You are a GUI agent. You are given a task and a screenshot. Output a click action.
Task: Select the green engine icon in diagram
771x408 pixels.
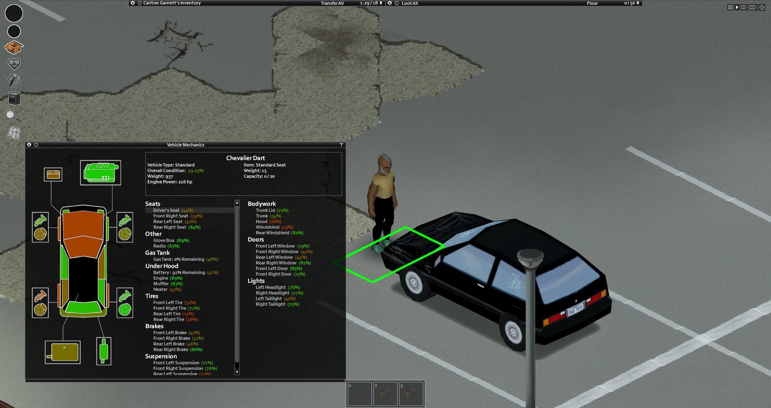point(101,173)
